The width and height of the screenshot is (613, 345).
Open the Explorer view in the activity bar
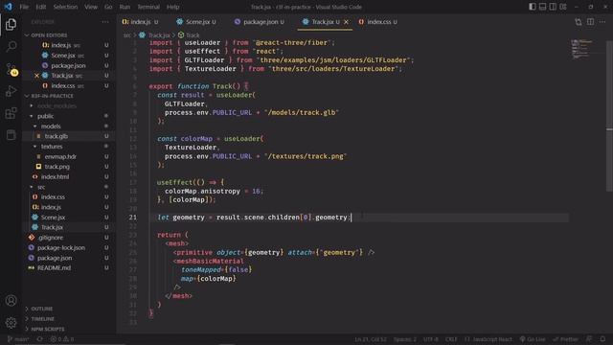click(11, 25)
